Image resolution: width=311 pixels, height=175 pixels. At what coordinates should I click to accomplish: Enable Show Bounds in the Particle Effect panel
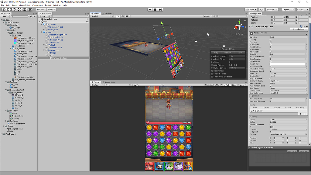point(212,74)
